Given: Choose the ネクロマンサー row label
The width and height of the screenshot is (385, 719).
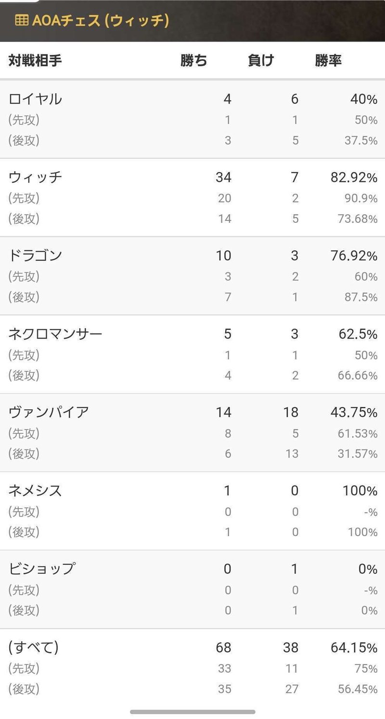Looking at the screenshot, I should 55,334.
